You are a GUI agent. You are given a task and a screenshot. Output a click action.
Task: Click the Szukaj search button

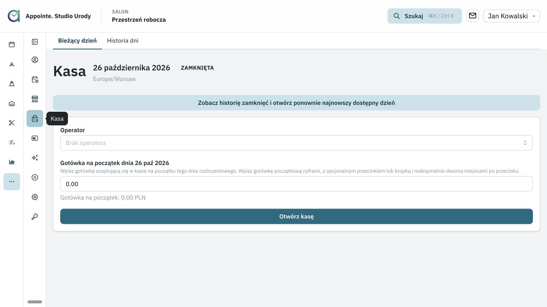click(425, 16)
